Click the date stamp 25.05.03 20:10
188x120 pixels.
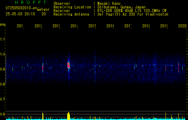[20, 14]
